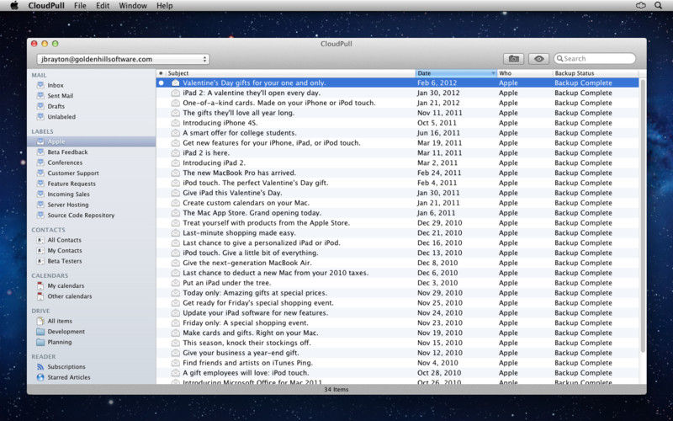Open the jbrayton@goldenhillsoftware.com account dropdown

click(x=123, y=59)
